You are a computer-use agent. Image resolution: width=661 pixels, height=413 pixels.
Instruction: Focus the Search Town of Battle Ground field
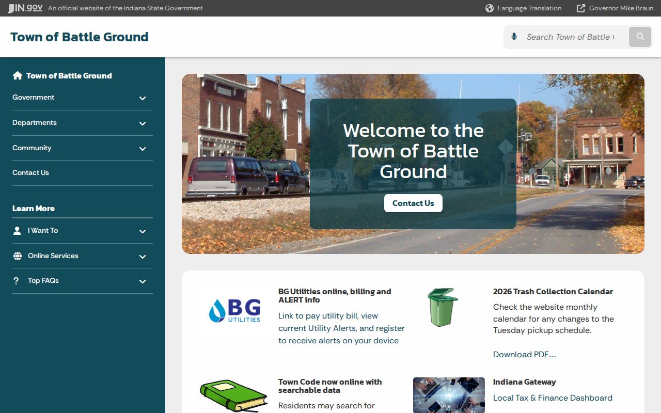571,37
